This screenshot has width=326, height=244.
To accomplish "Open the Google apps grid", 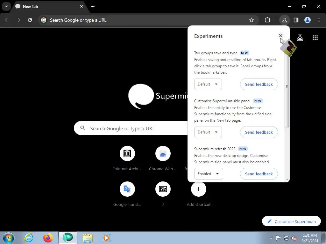I will [315, 38].
